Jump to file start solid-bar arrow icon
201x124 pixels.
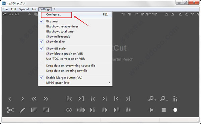point(116,99)
